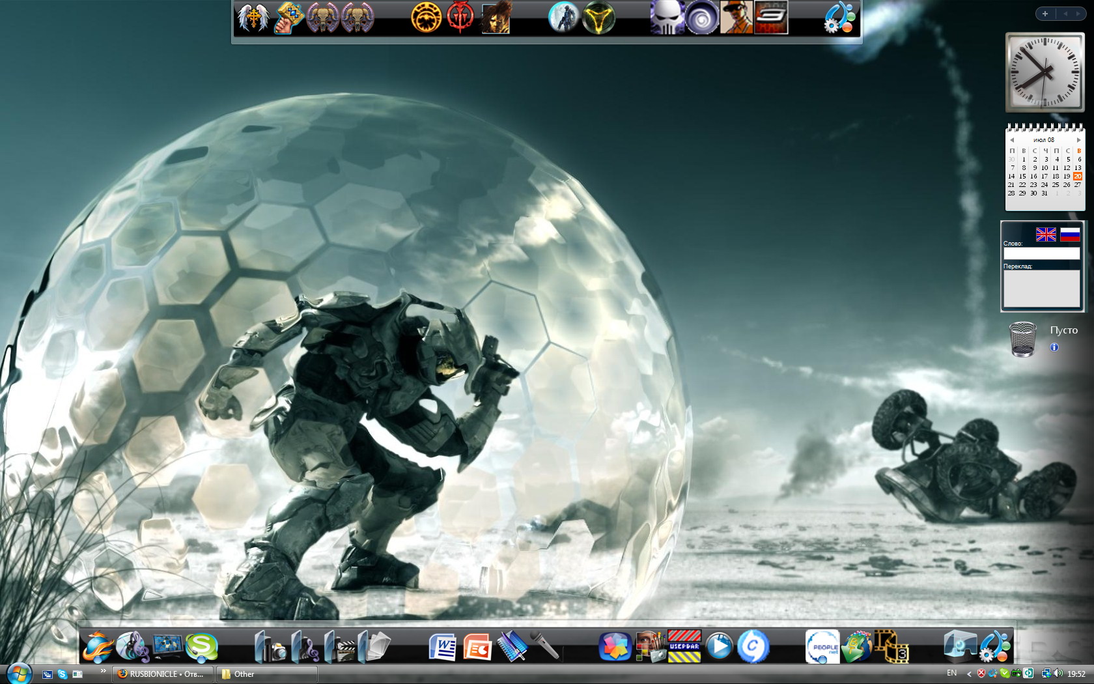Open the Music folder with treble clef
Image resolution: width=1094 pixels, height=684 pixels.
(x=305, y=647)
